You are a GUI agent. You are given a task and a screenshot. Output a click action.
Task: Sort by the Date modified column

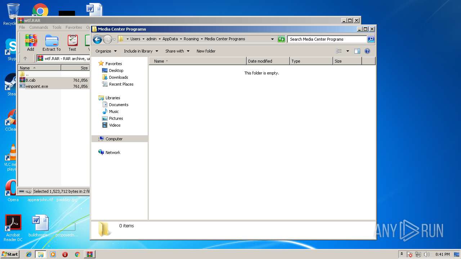point(268,61)
